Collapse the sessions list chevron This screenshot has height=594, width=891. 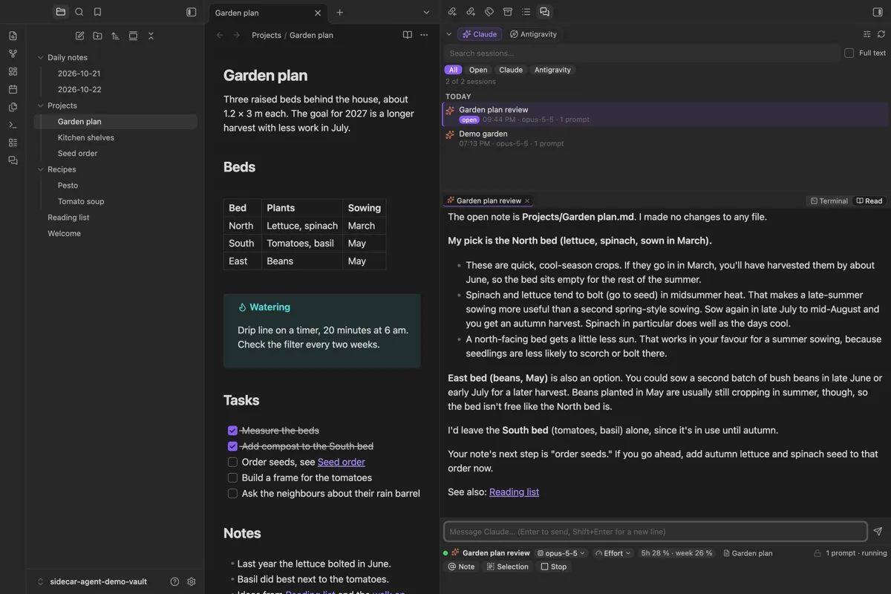pyautogui.click(x=449, y=34)
